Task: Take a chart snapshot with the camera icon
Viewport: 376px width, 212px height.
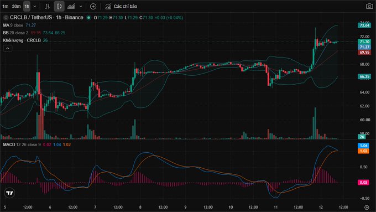Action: pos(369,6)
